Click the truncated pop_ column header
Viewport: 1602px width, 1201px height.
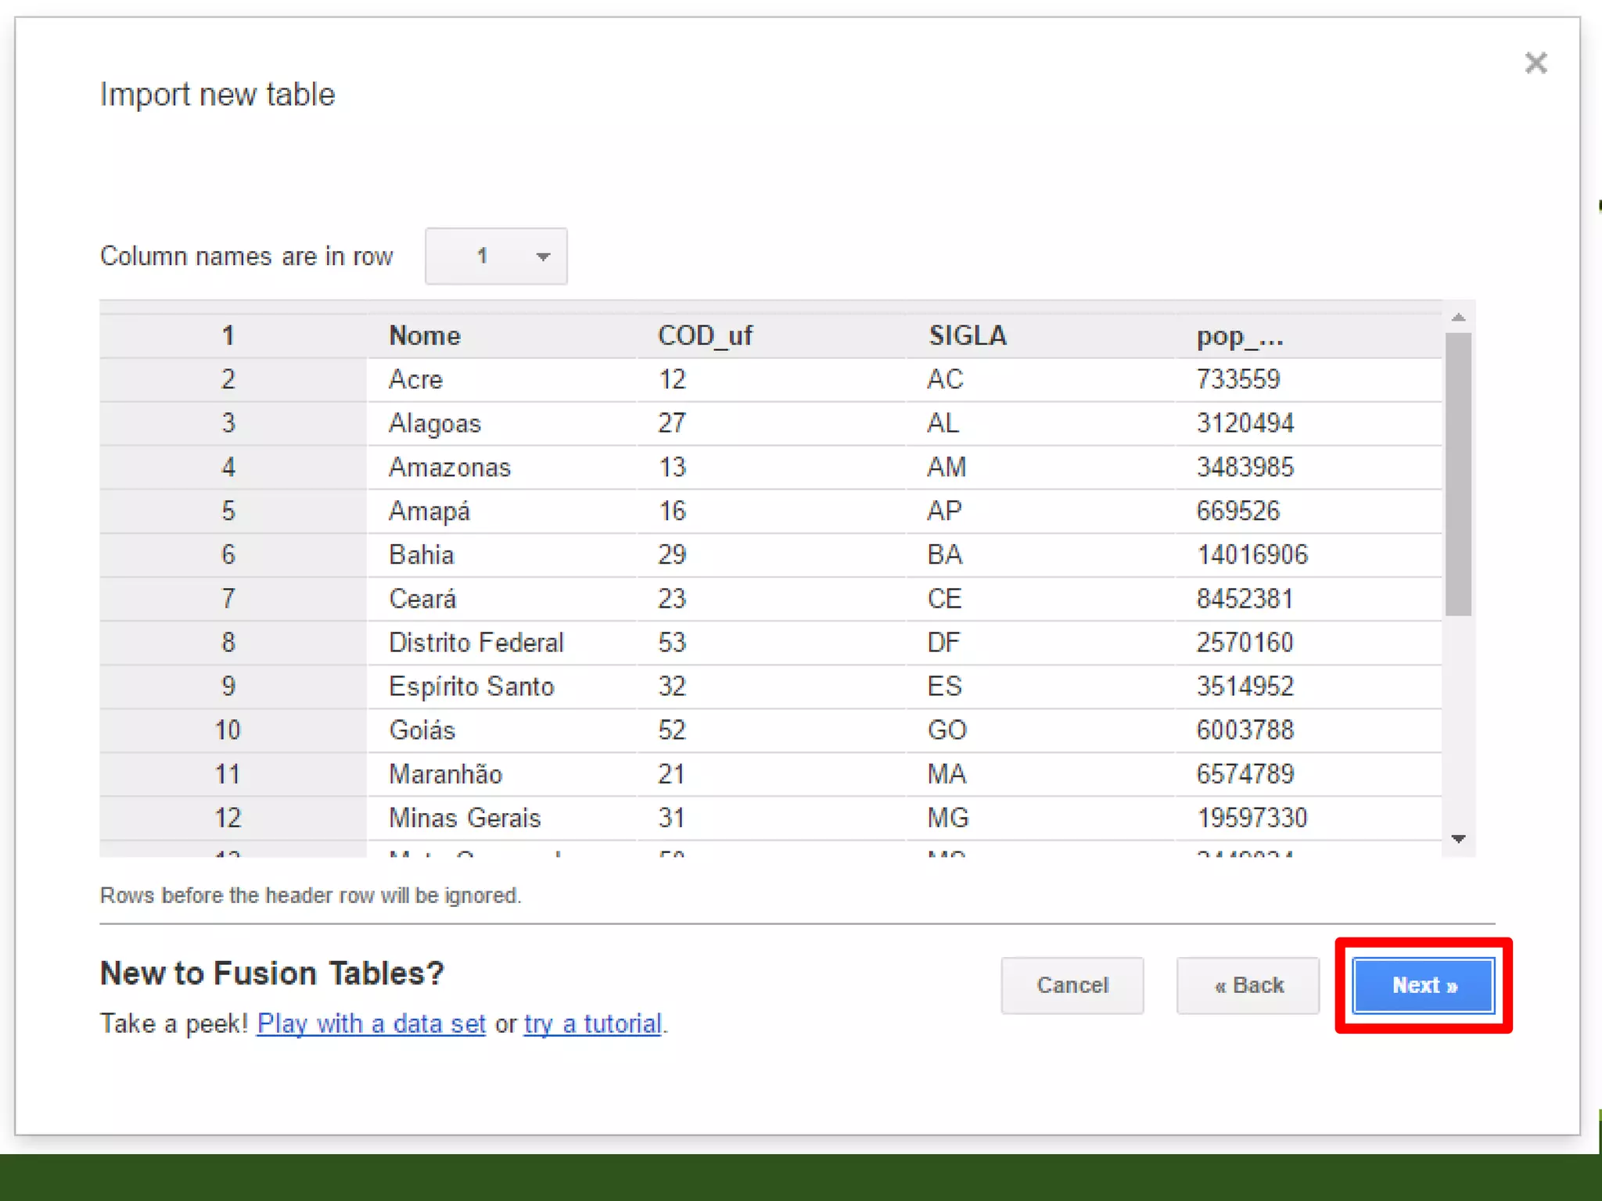[1240, 336]
